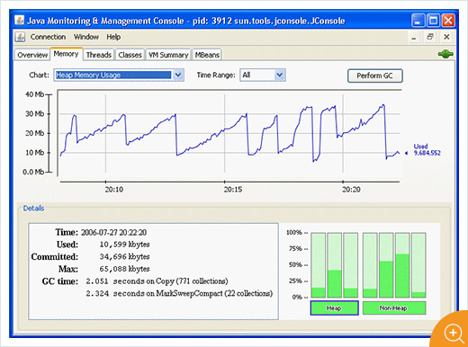Viewport: 468px width, 347px height.
Task: Click the 10 Mb axis label
Action: pos(35,153)
